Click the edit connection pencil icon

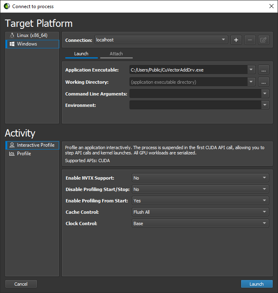click(263, 40)
